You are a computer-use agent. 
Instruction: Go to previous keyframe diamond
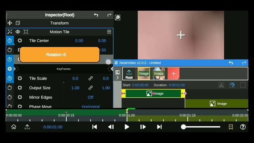pos(16,69)
